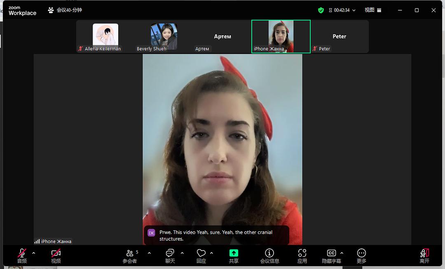Viewport: 445px width, 269px height.
Task: Click the more options ellipsis icon
Action: coord(361,253)
